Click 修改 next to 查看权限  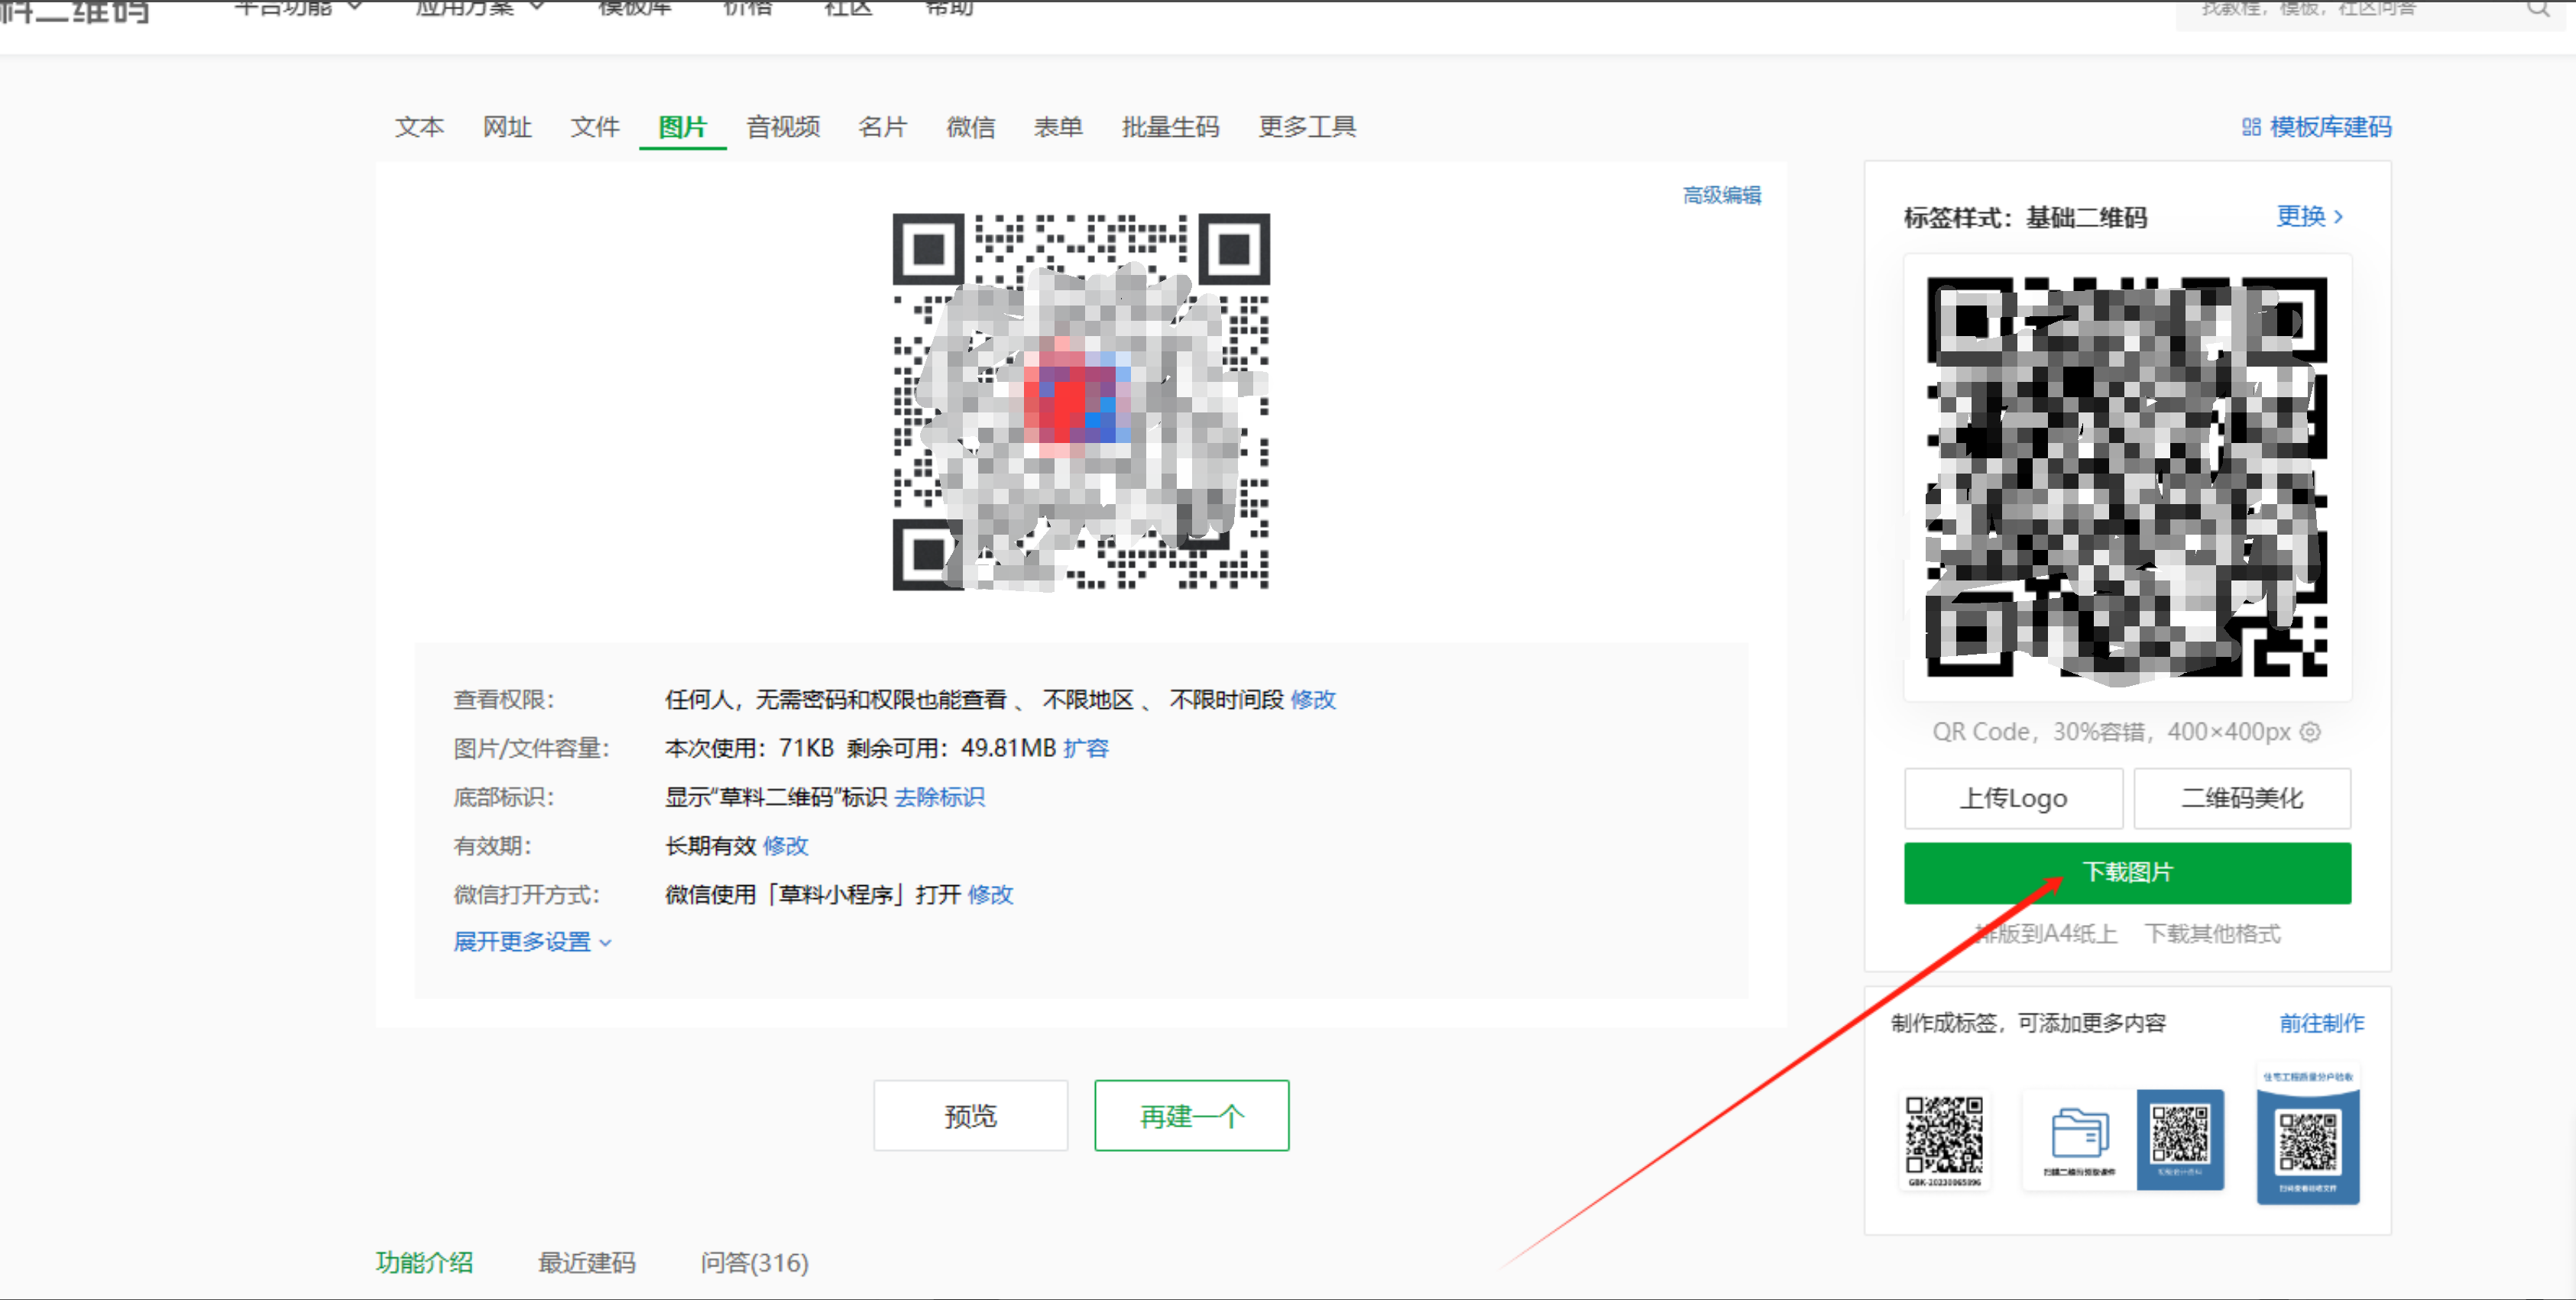(x=1312, y=700)
